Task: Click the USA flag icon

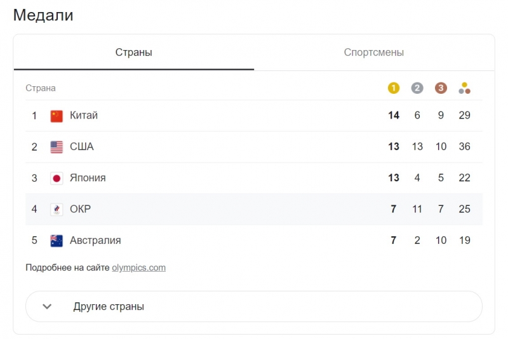Action: coord(57,147)
